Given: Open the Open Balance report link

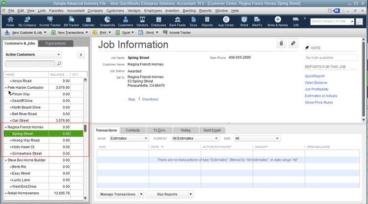Looking at the screenshot, I should click(316, 82).
